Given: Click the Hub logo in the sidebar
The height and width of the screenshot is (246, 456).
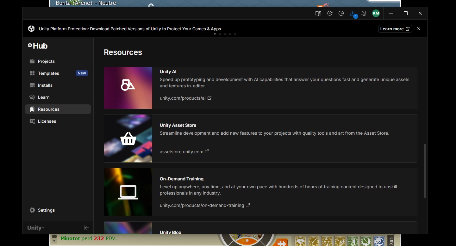Looking at the screenshot, I should tap(38, 46).
